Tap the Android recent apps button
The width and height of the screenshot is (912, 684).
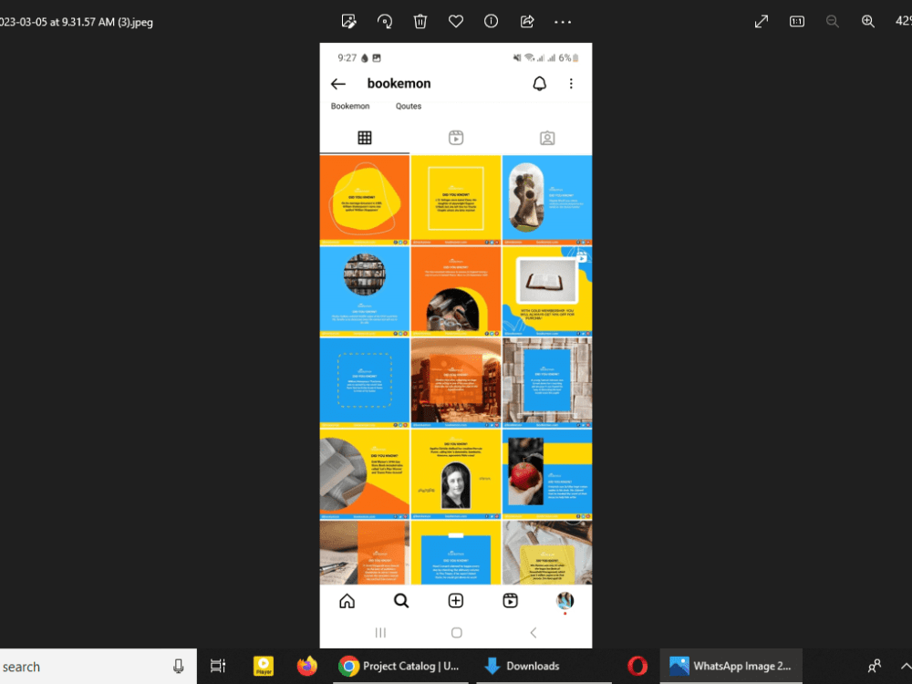(x=380, y=632)
